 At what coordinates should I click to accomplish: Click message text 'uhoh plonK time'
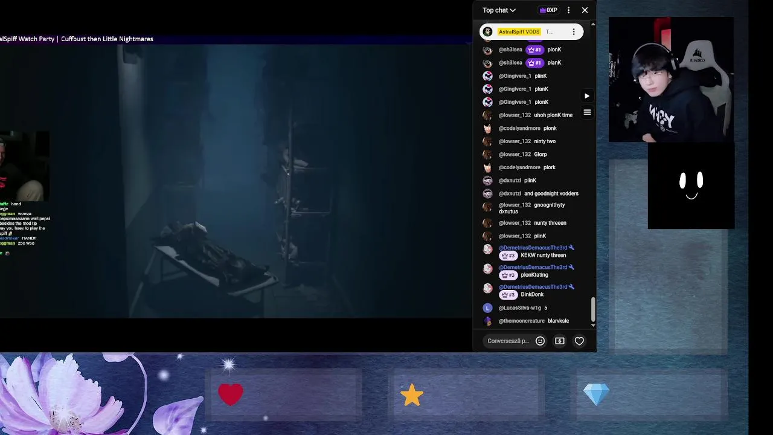click(x=553, y=115)
